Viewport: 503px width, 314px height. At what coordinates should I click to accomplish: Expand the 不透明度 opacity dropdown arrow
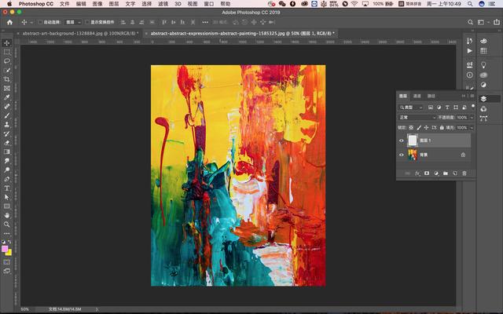click(470, 117)
